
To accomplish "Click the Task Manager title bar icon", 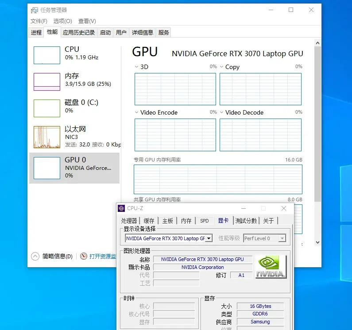I will coord(35,10).
